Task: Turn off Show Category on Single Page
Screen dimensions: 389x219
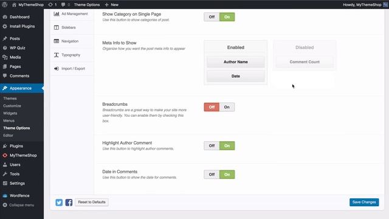Action: pos(212,17)
